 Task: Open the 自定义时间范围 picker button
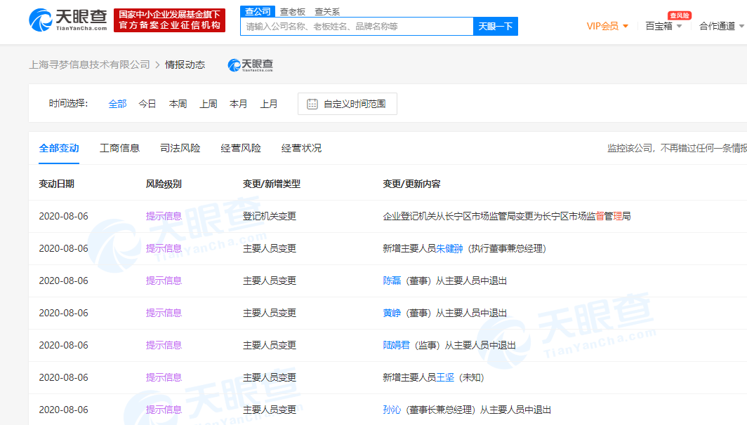348,104
